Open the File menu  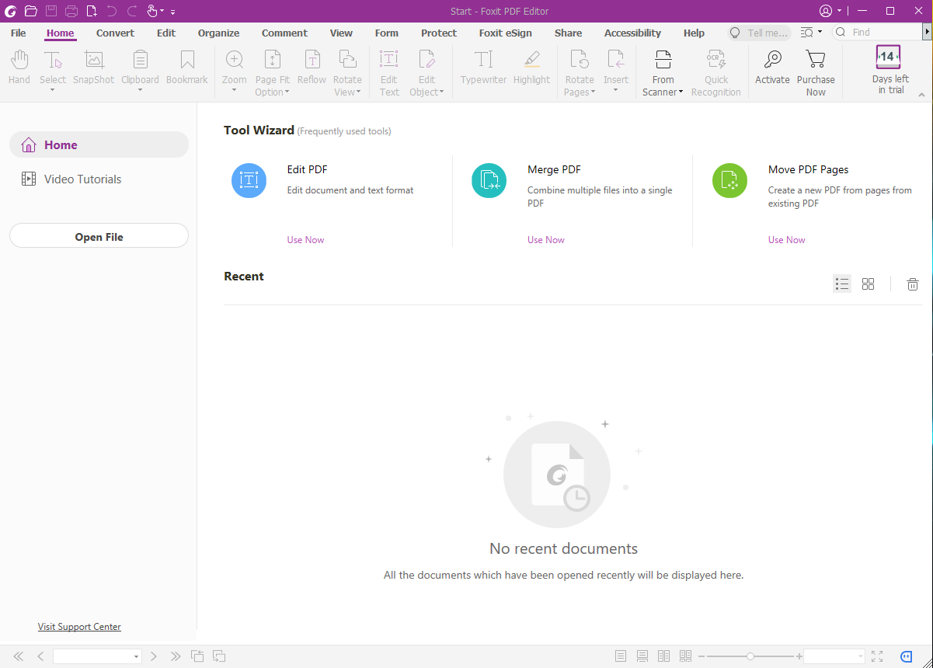(x=19, y=33)
